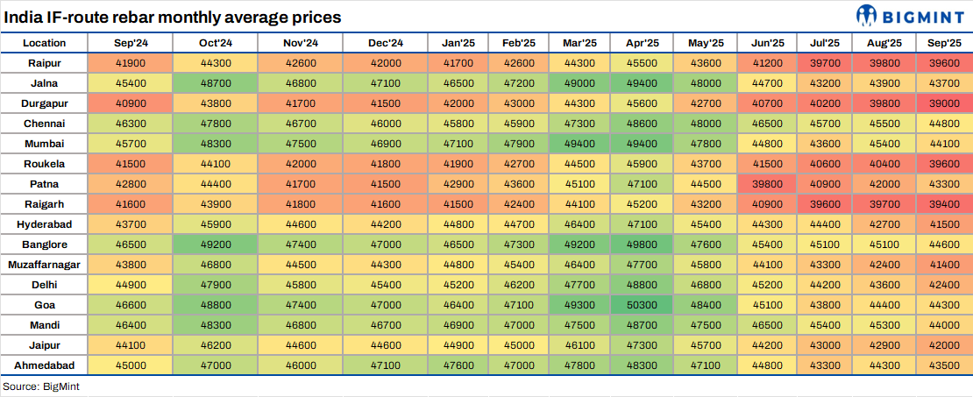This screenshot has height=397, width=973.
Task: Click the BigMint logo icon
Action: [867, 15]
